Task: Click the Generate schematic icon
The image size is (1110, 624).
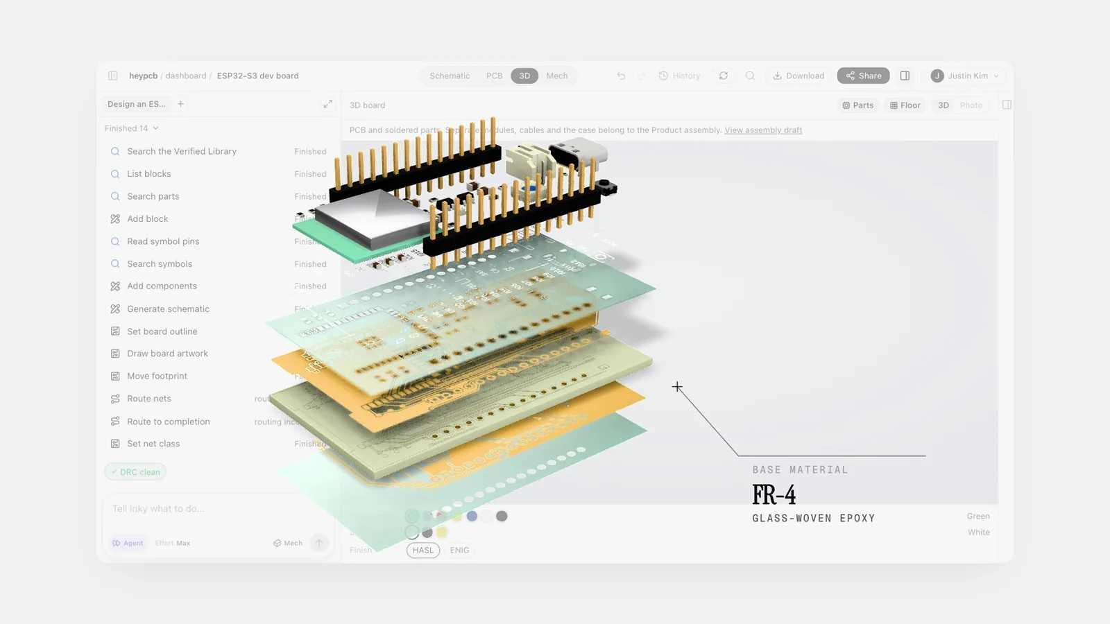Action: (115, 309)
